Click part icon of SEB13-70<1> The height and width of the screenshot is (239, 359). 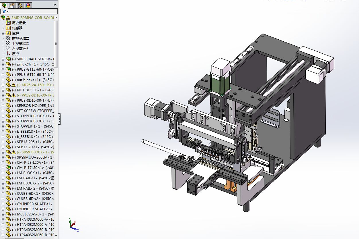coord(8,147)
